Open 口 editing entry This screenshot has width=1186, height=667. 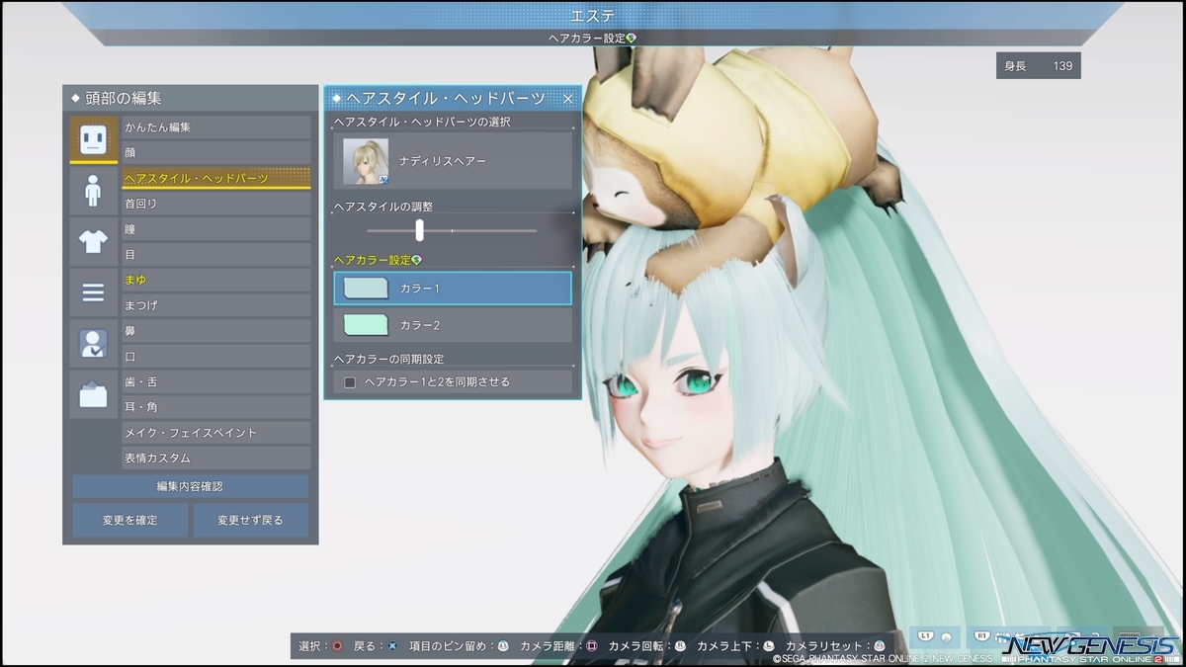pyautogui.click(x=215, y=357)
